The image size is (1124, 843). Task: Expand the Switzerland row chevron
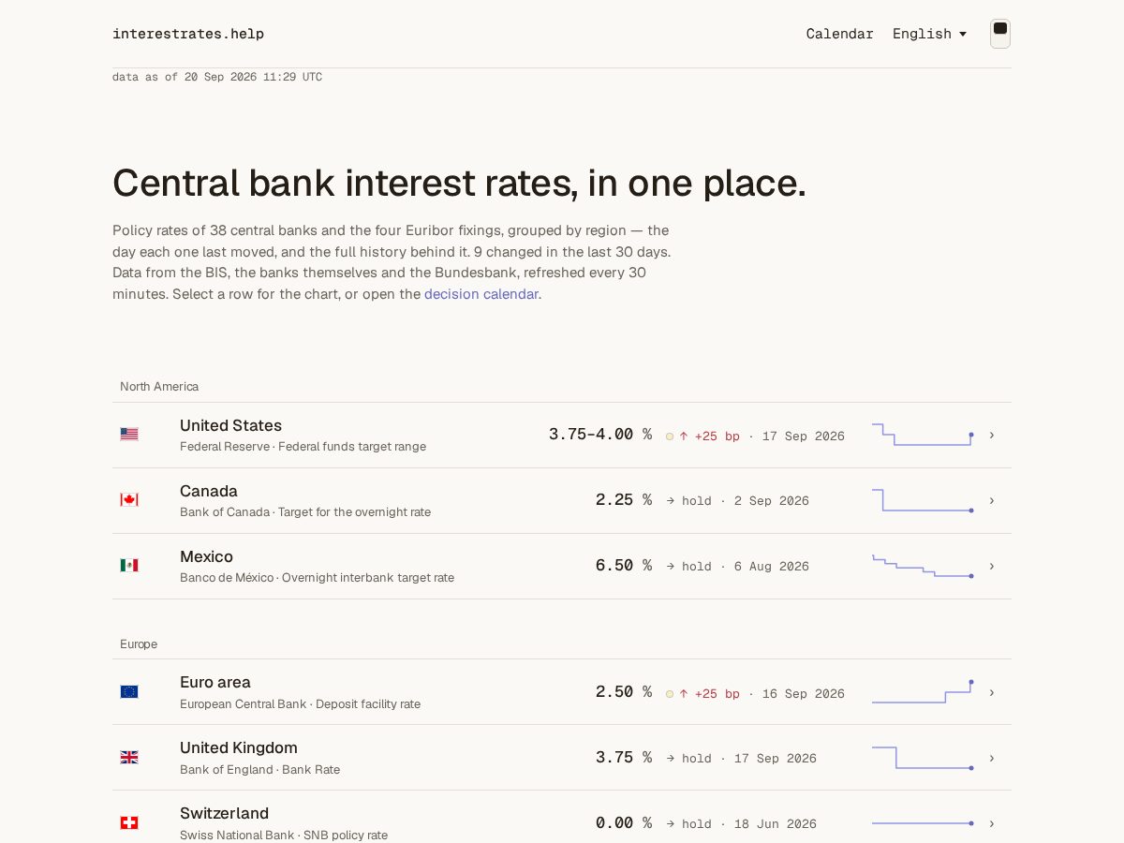point(992,824)
